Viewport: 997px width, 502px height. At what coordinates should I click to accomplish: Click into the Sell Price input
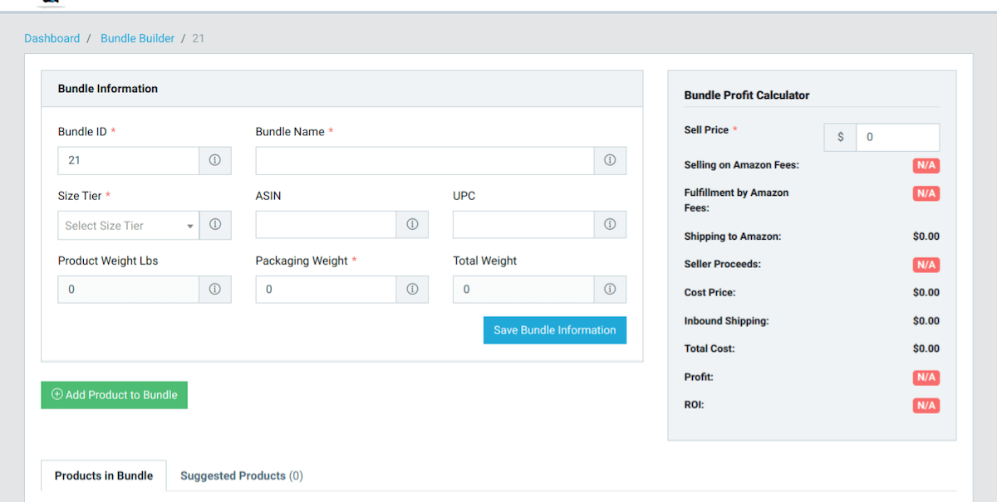coord(897,137)
